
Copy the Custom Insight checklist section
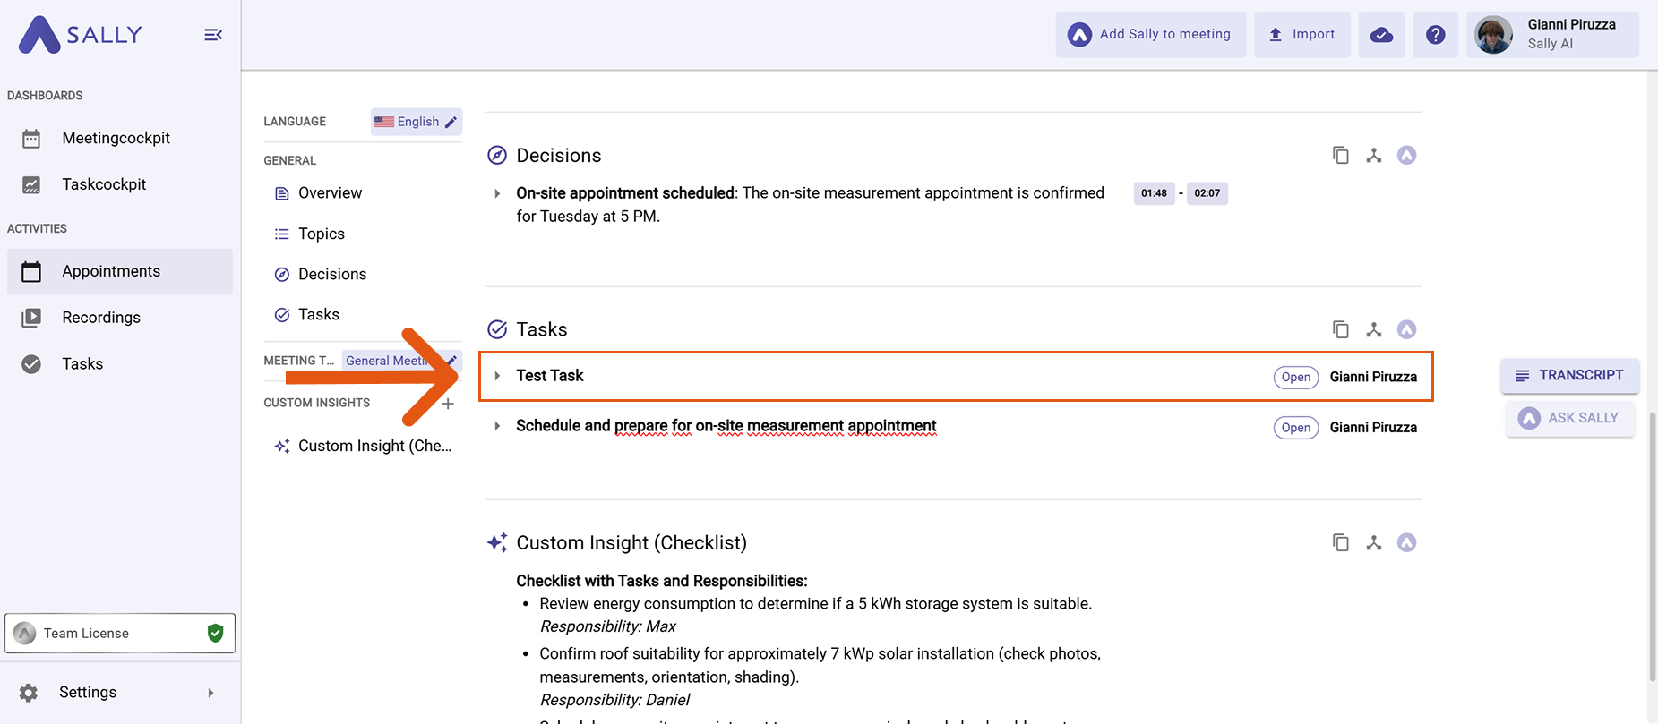(x=1340, y=542)
